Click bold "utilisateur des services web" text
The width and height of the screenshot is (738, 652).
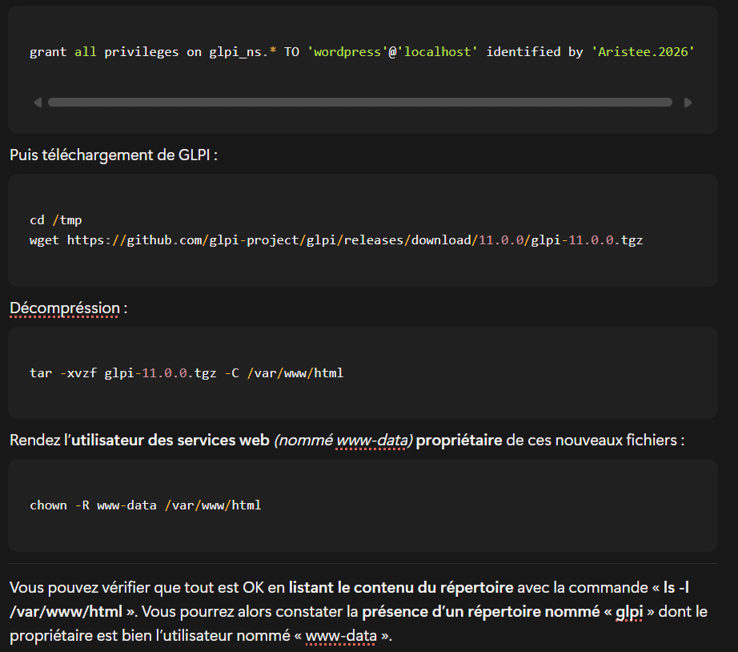170,441
